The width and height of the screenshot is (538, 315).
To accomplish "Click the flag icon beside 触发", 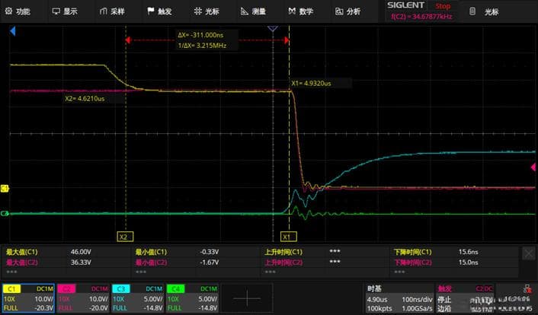I will coord(151,11).
